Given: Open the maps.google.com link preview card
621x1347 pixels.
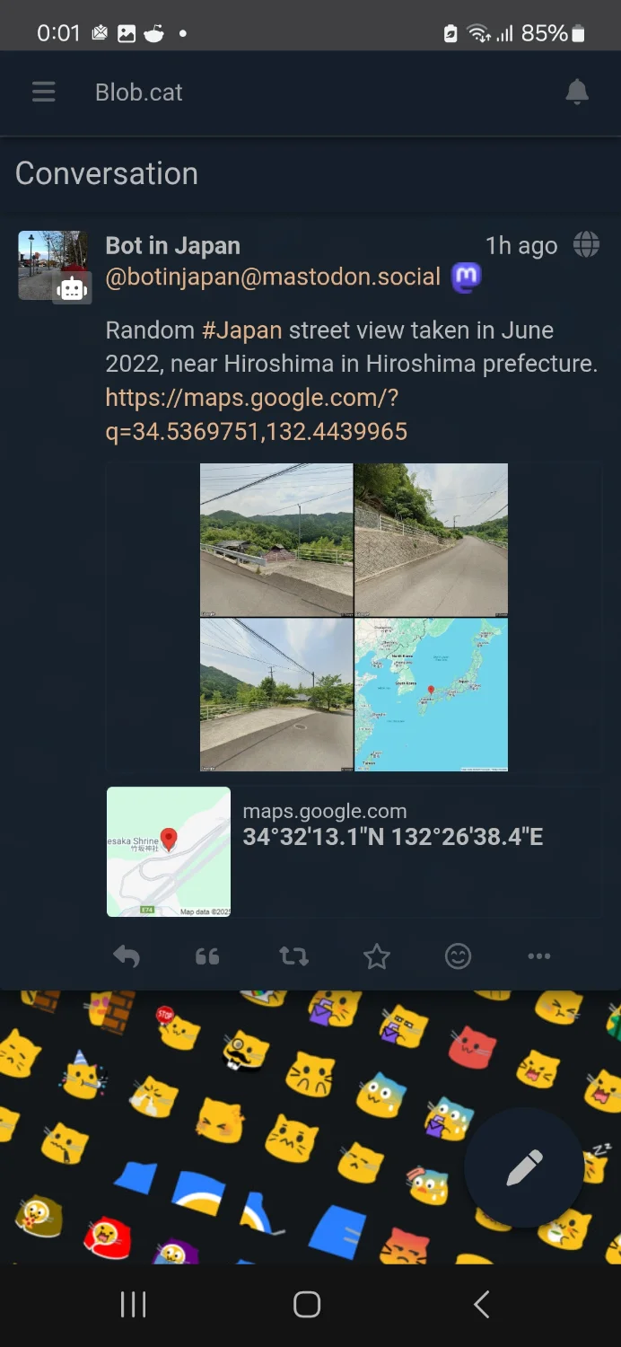Looking at the screenshot, I should (354, 852).
